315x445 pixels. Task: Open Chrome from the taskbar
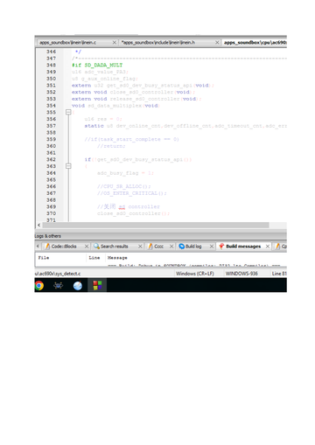tap(39, 286)
